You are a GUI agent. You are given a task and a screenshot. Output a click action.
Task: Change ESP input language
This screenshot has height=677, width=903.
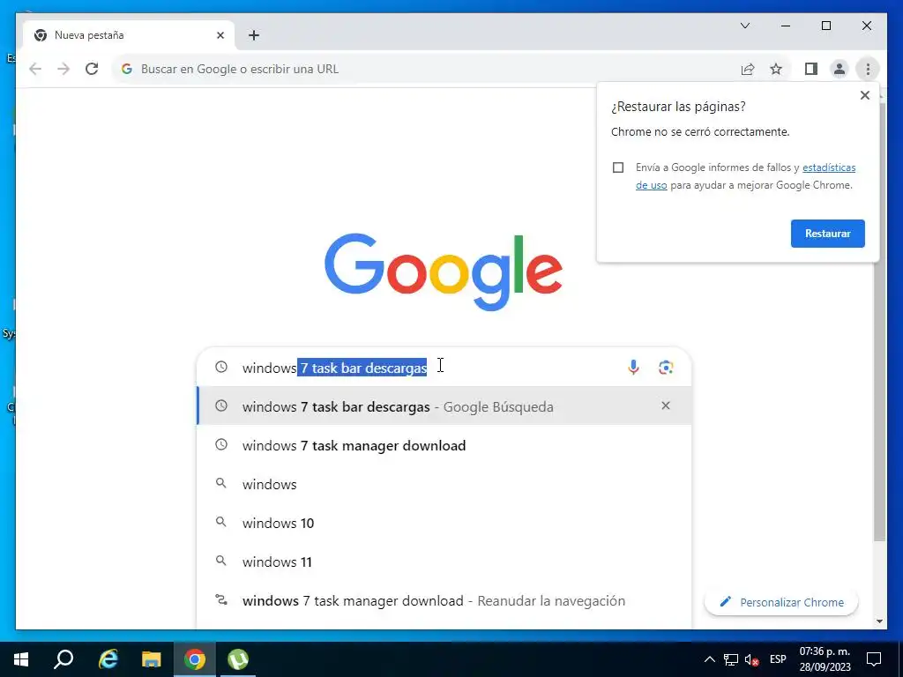778,659
